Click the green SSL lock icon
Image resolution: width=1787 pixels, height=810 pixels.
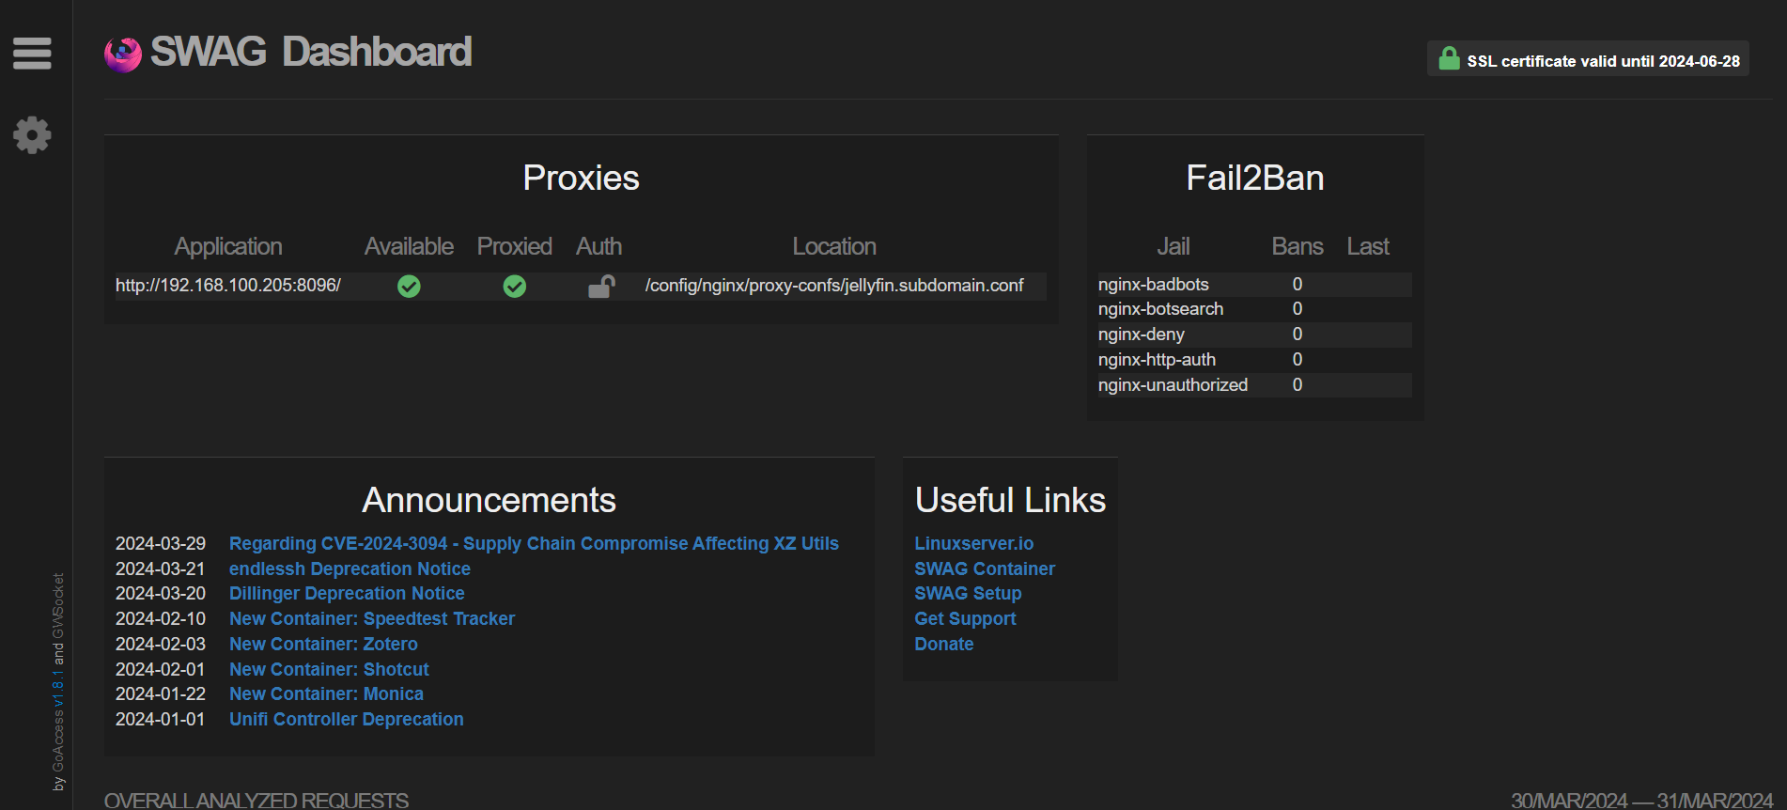point(1449,59)
